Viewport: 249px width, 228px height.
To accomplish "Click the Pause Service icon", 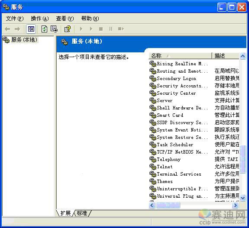I will [111, 29].
